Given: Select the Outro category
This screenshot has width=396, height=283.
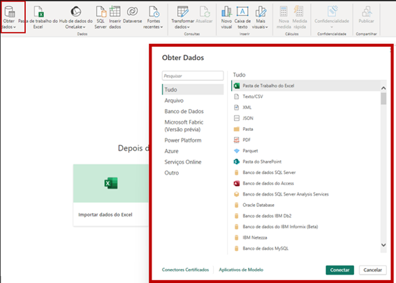Looking at the screenshot, I should (193, 173).
